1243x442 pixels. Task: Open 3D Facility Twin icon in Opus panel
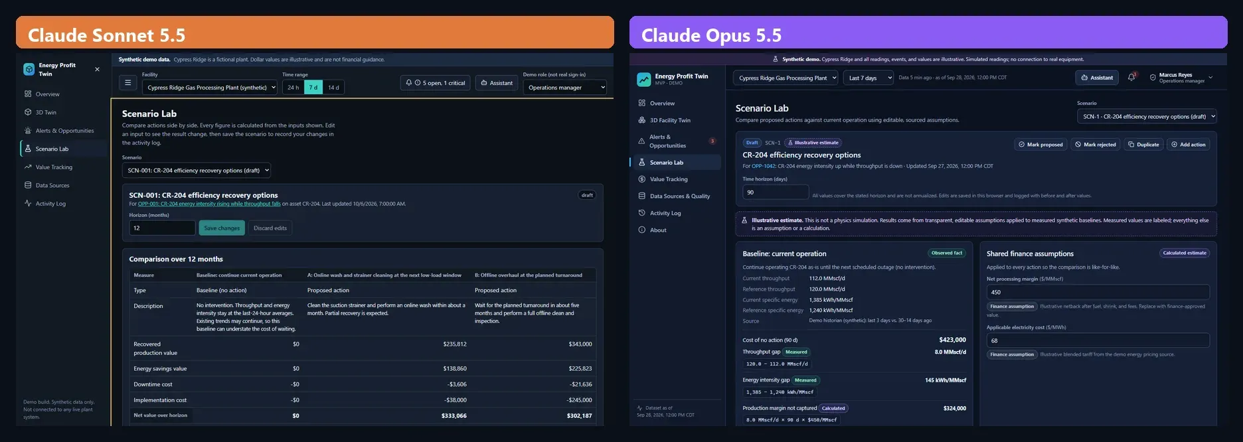click(642, 120)
